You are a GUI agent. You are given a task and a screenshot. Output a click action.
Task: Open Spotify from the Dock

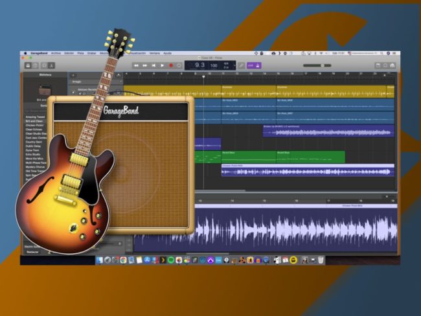coord(171,260)
